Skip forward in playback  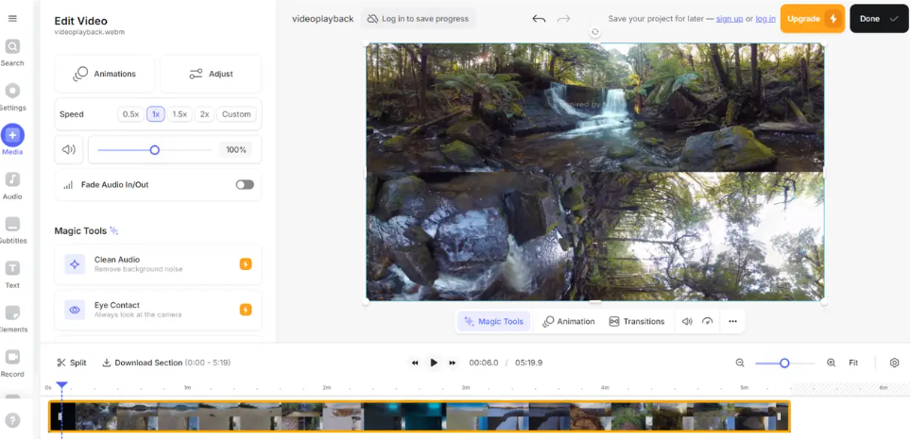tap(452, 363)
